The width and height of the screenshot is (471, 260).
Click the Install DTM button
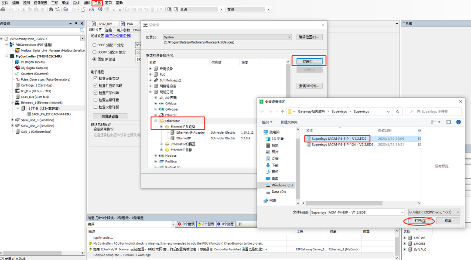click(x=309, y=86)
